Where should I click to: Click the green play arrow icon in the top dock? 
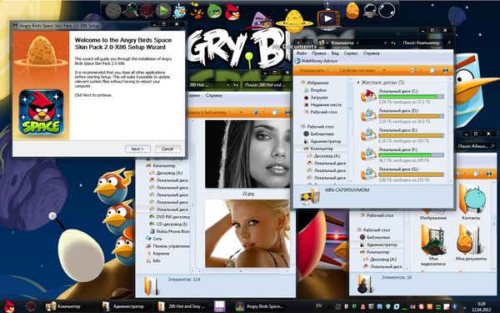pos(163,11)
